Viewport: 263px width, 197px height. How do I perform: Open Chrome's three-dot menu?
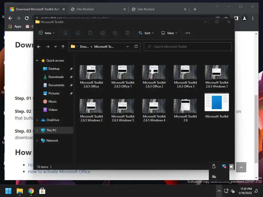(253, 18)
